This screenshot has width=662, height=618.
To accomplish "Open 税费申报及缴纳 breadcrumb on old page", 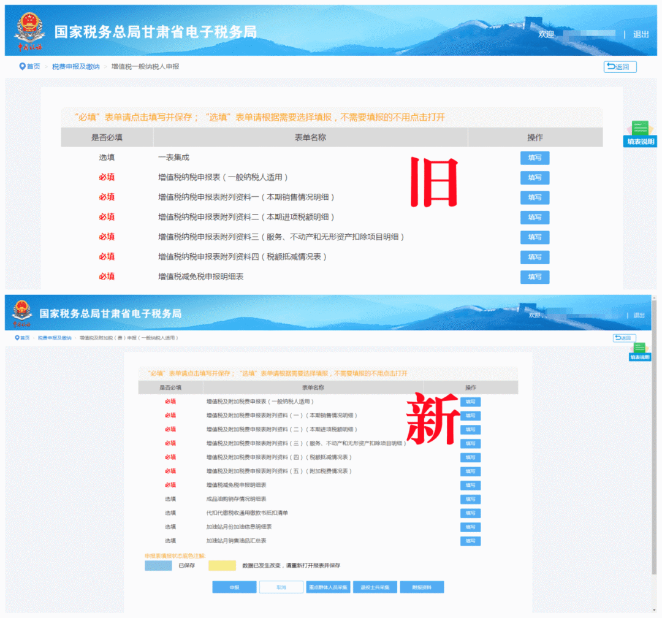I will click(x=75, y=66).
